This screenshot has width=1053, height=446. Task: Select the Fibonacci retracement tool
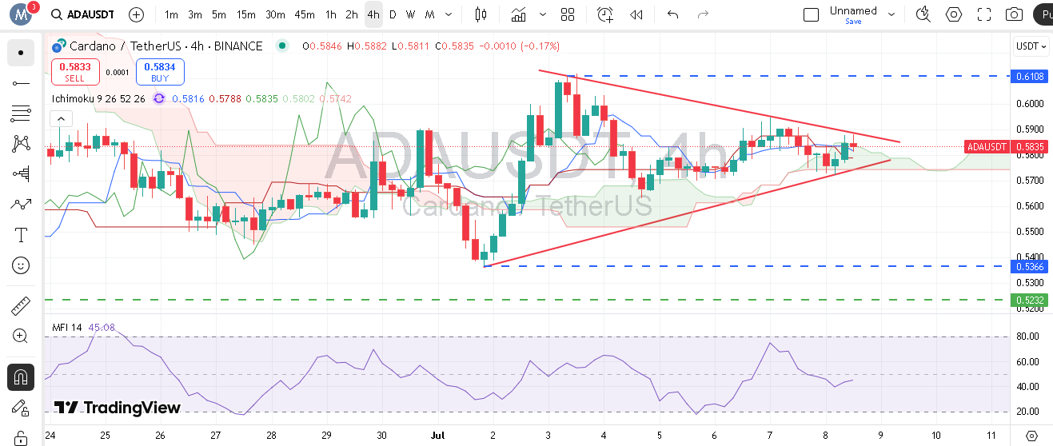21,113
